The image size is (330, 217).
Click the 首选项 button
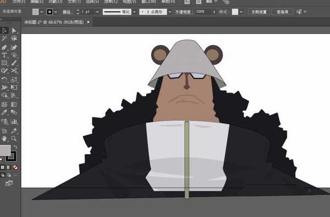point(282,12)
